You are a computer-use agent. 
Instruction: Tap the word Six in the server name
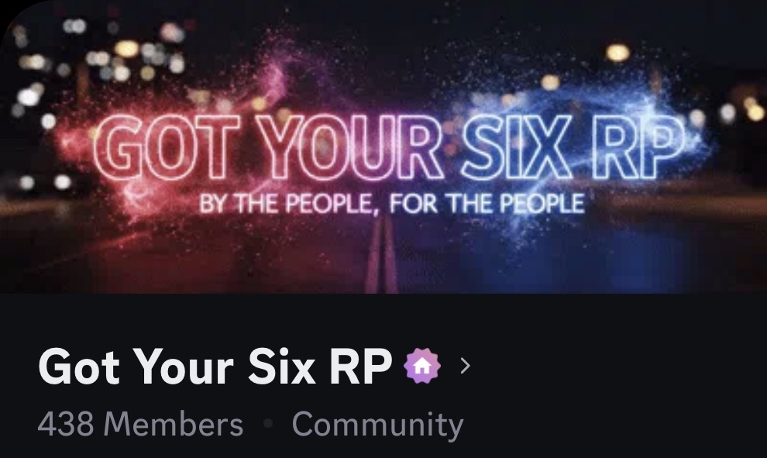coord(281,366)
